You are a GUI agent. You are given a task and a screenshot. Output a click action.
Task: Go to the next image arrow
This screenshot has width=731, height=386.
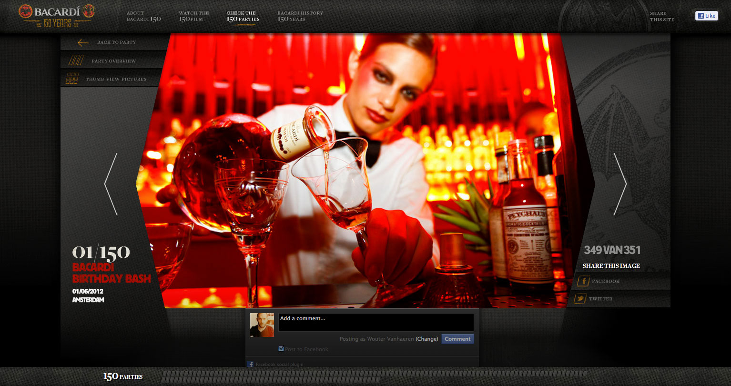[620, 184]
